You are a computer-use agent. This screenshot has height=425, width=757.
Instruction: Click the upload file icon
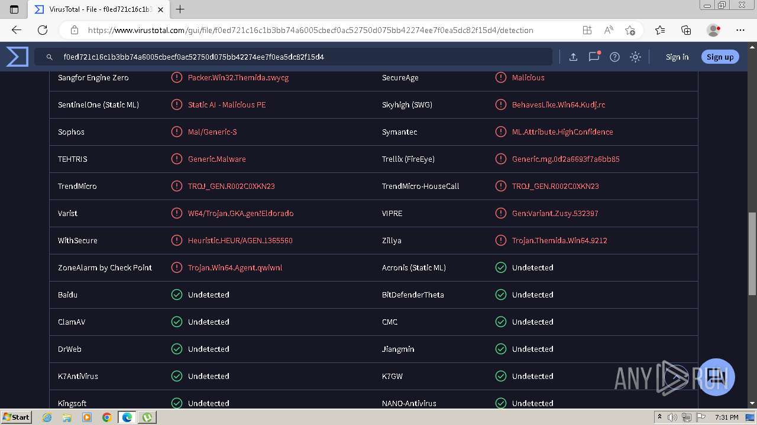pos(573,57)
